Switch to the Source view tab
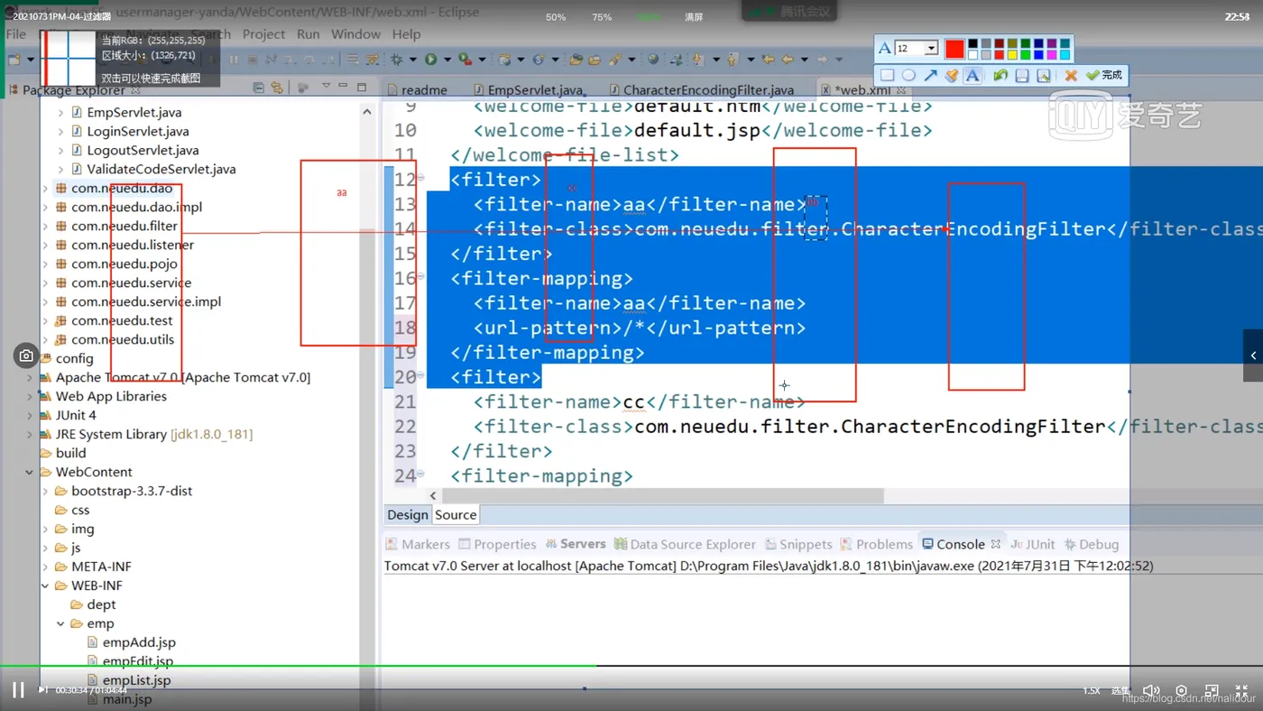1263x711 pixels. pyautogui.click(x=456, y=514)
